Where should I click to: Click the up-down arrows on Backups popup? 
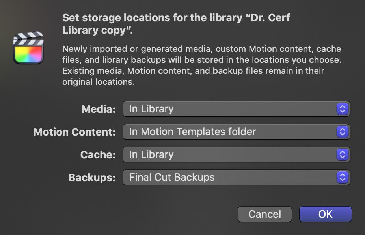342,177
